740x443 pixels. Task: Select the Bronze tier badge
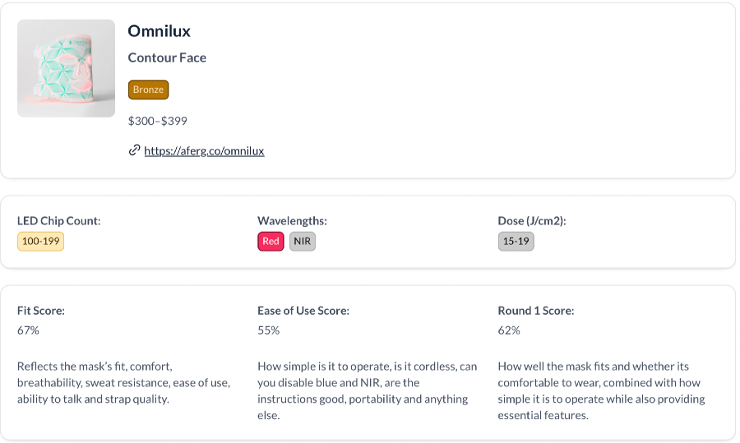pos(148,90)
